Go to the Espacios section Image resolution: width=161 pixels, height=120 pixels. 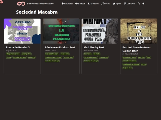pos(93,4)
